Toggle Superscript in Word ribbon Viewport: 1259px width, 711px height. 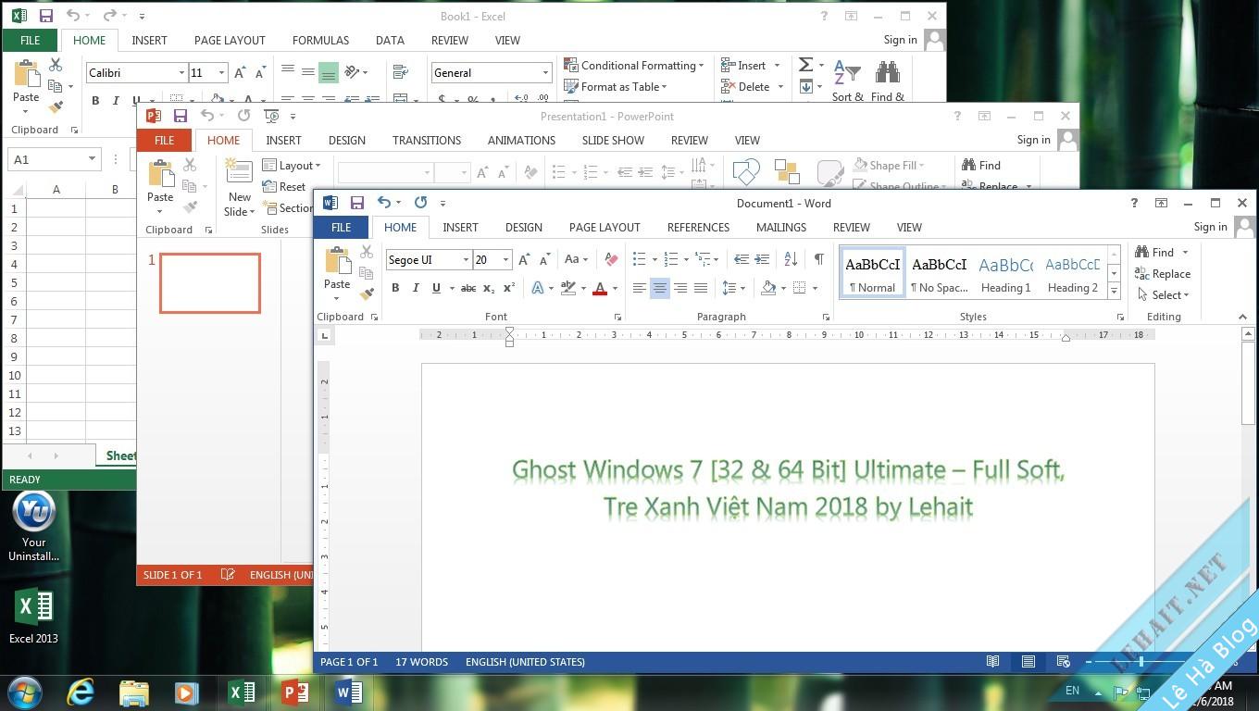(509, 288)
